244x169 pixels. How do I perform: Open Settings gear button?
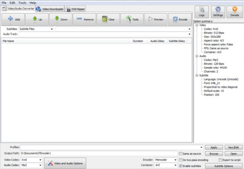point(218,12)
